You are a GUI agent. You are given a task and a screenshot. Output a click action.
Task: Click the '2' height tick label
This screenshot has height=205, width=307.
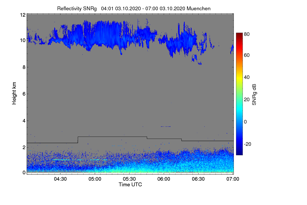click(24, 147)
